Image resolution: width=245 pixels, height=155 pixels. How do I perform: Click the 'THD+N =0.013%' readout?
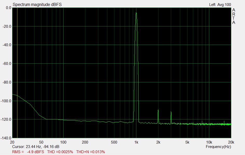(90, 152)
